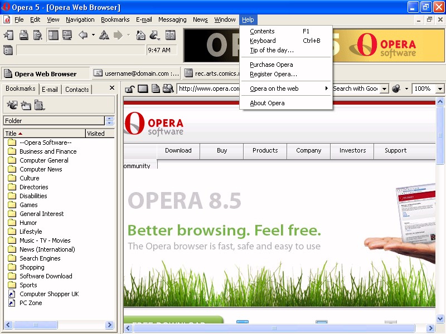
Task: Open the 100% zoom dropdown
Action: click(440, 89)
